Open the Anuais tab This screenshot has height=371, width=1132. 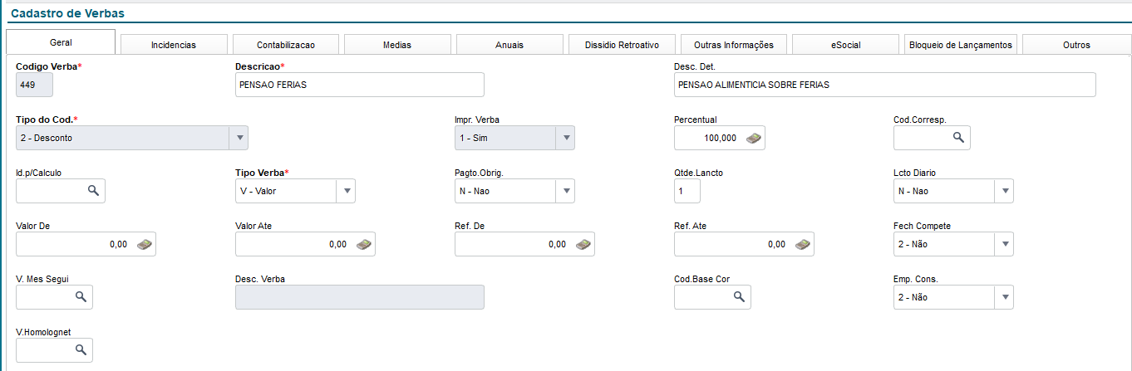pyautogui.click(x=509, y=45)
